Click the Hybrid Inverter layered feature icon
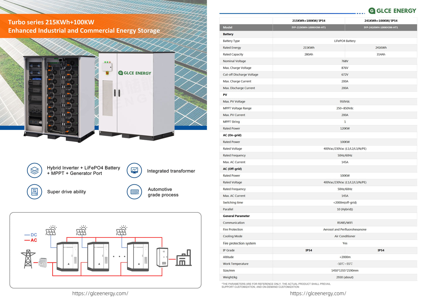The height and width of the screenshot is (299, 424). [34, 171]
